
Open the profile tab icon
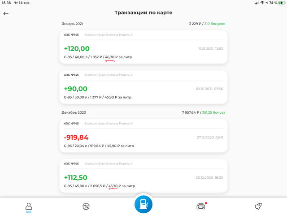(29, 206)
